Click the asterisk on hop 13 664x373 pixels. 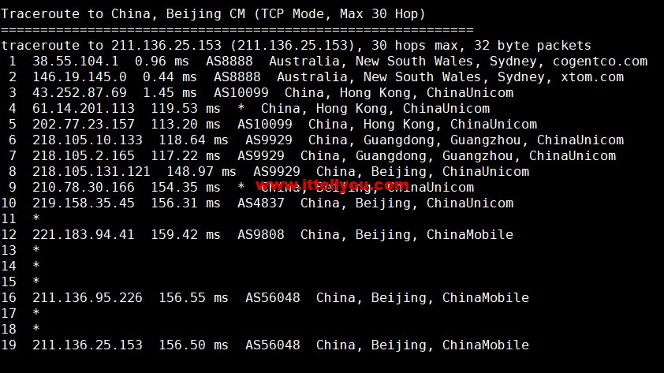point(36,250)
